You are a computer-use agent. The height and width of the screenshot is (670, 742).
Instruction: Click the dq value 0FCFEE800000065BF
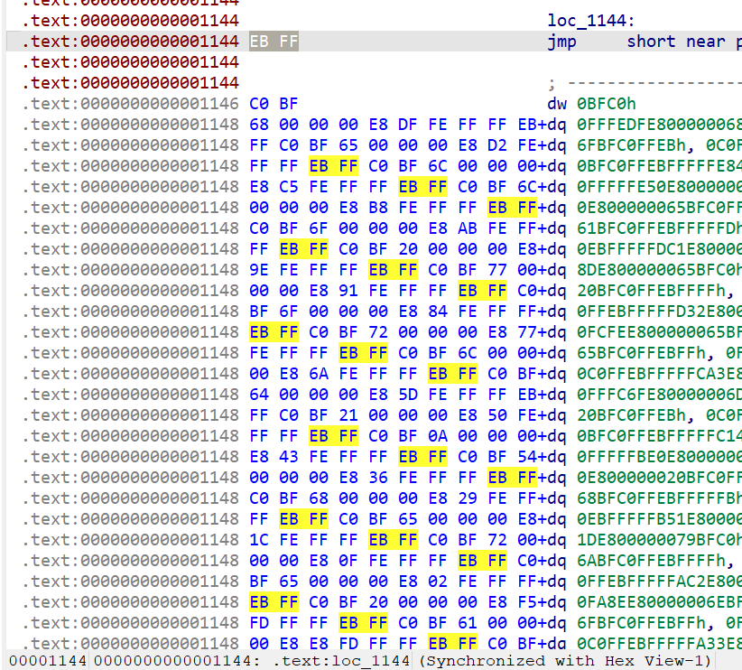pyautogui.click(x=659, y=332)
